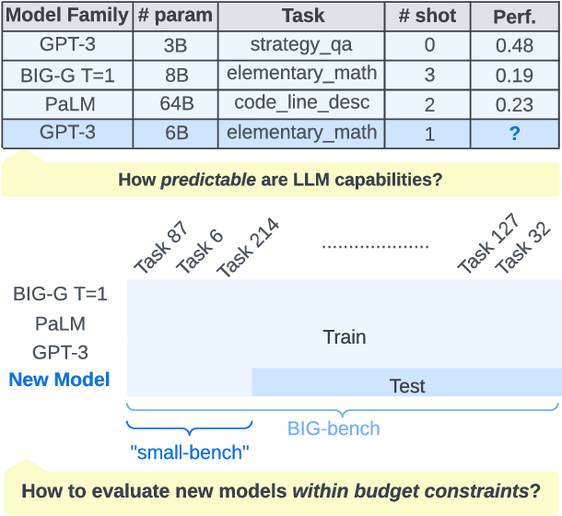The width and height of the screenshot is (562, 516).
Task: Click the "strategy_qa" task cell
Action: (302, 45)
